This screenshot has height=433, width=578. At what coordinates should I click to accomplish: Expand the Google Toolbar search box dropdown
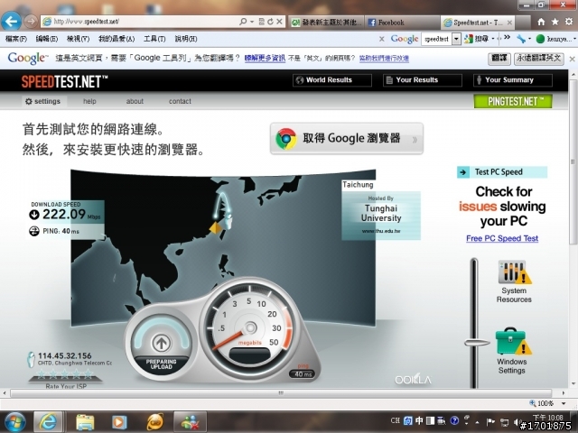456,39
